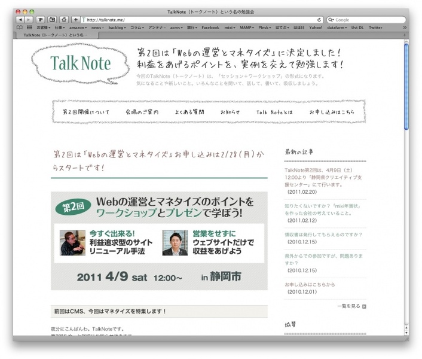Expand the Plesk bookmarks folder
This screenshot has width=422, height=359.
tap(265, 28)
